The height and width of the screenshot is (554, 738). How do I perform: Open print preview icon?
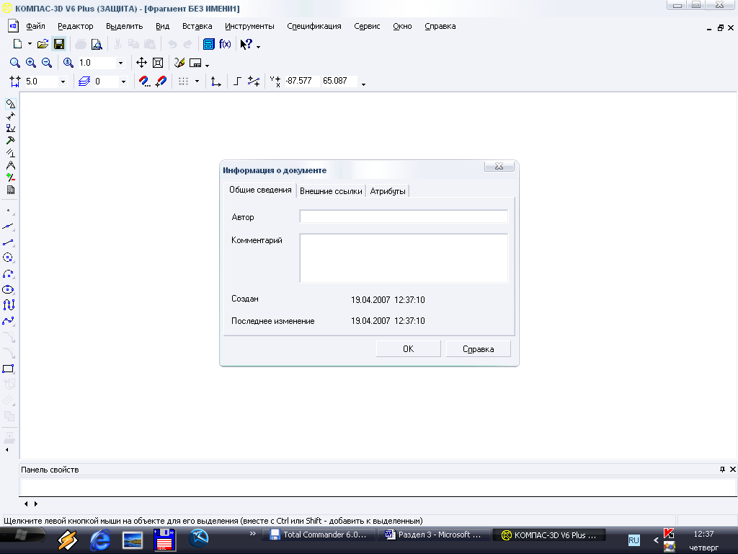tap(97, 44)
